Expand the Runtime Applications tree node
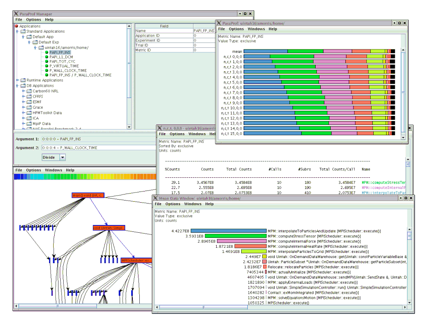The image size is (427, 319). (17, 80)
